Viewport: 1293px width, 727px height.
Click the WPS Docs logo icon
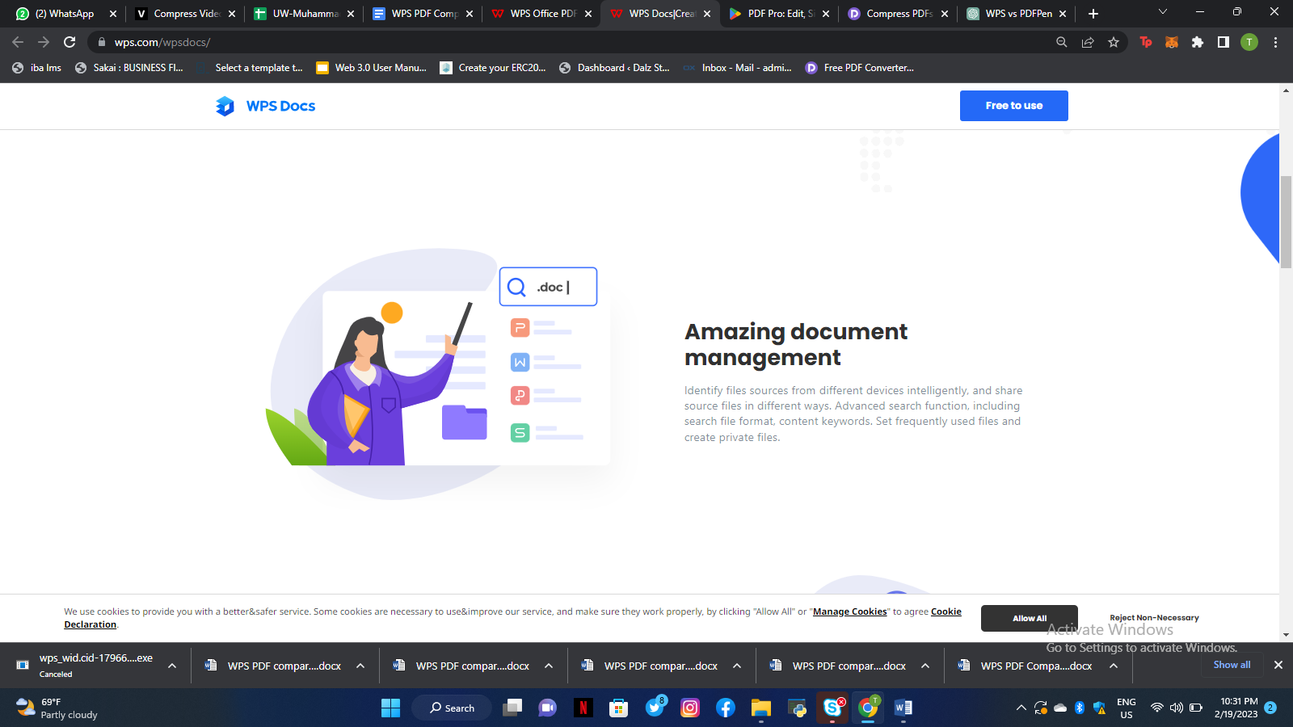[225, 106]
